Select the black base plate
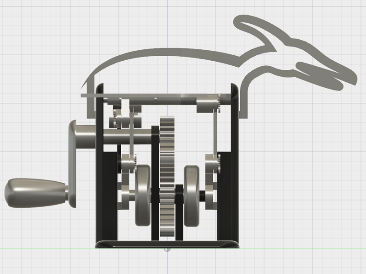366x274 pixels. click(167, 244)
